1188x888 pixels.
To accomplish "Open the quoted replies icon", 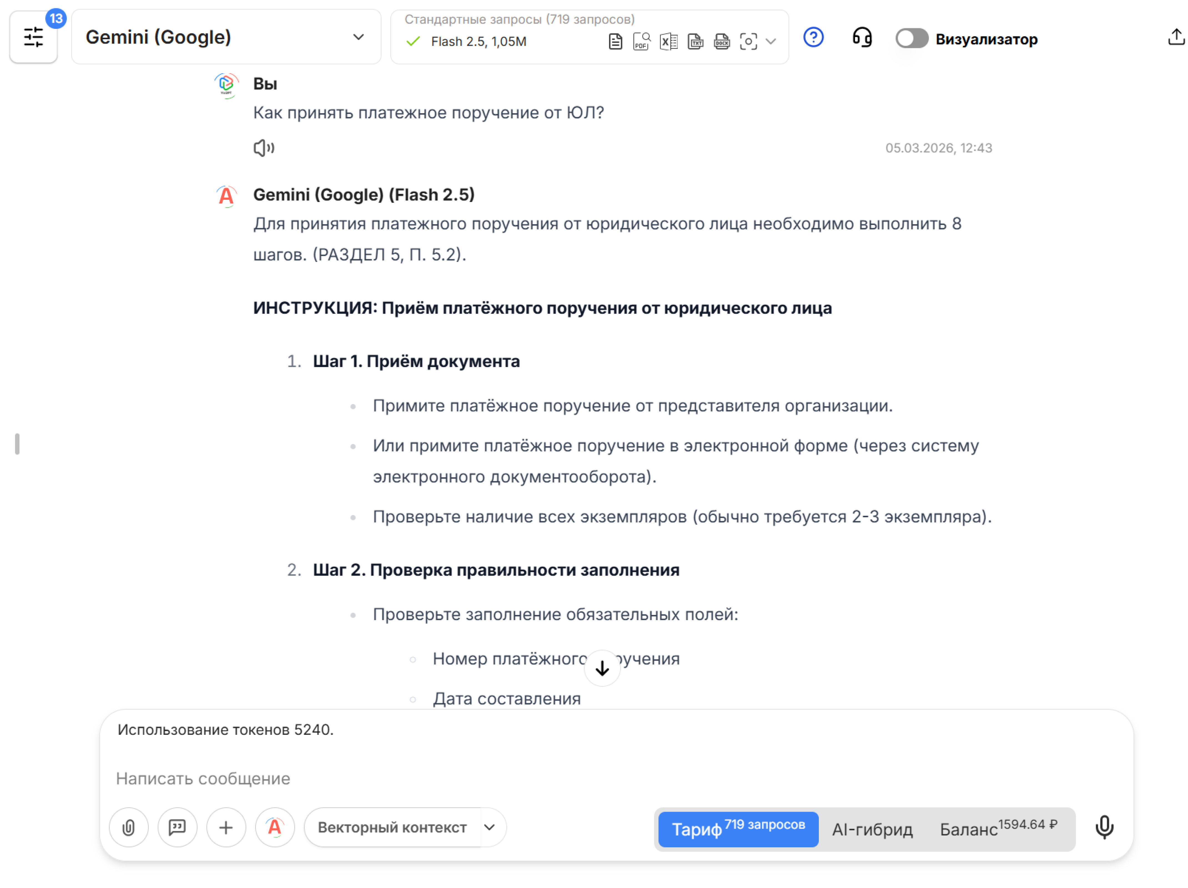I will click(177, 827).
